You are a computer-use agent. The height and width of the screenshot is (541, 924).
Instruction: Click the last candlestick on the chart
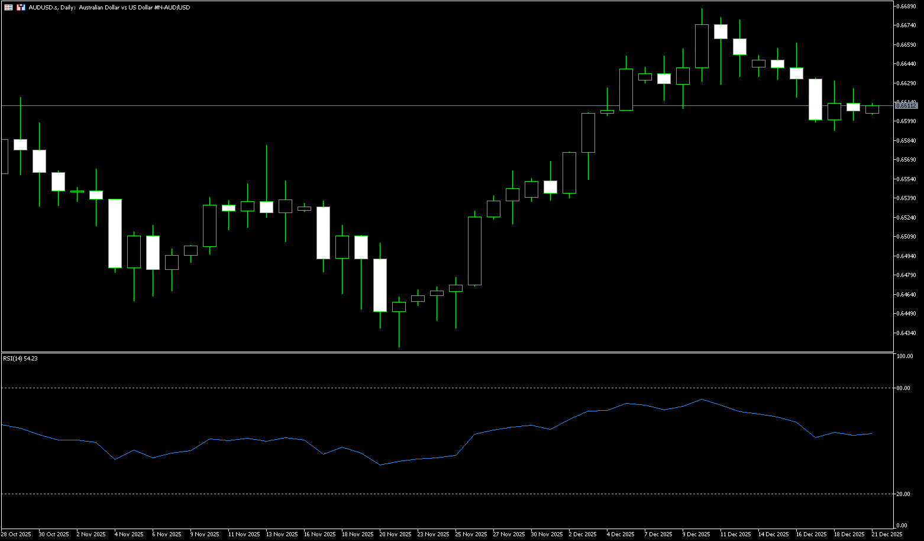point(872,110)
